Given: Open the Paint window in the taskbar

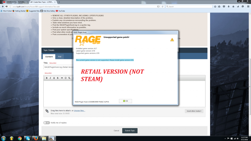Looking at the screenshot, I should [x=52, y=138].
